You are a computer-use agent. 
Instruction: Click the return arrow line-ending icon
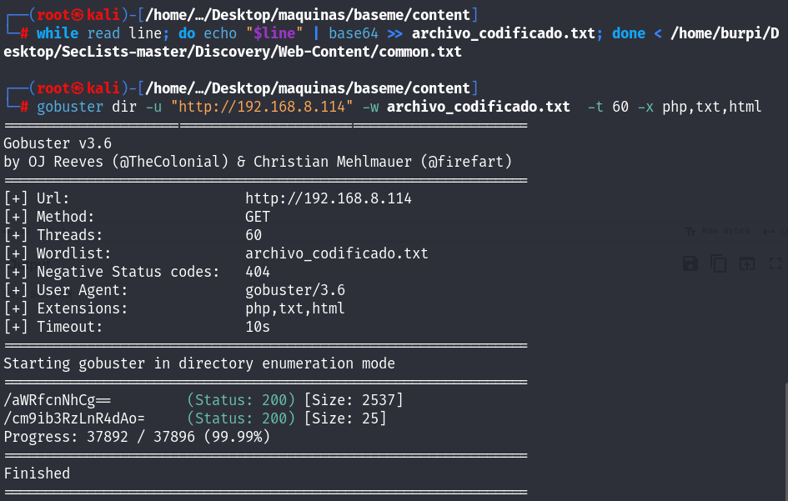coord(769,231)
